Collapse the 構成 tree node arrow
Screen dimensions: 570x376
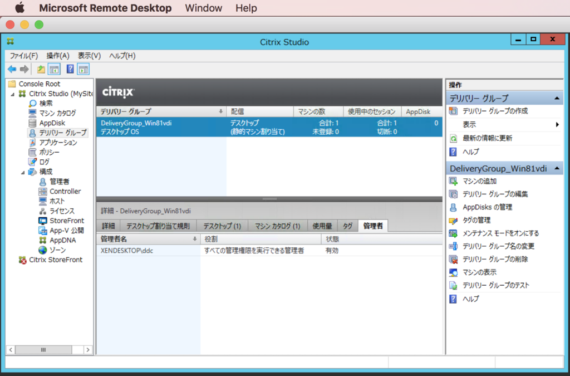[x=23, y=172]
